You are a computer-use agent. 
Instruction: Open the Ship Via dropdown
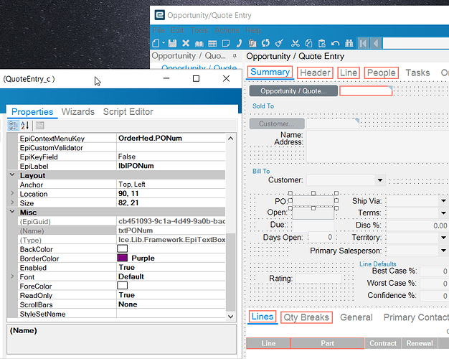coord(443,201)
